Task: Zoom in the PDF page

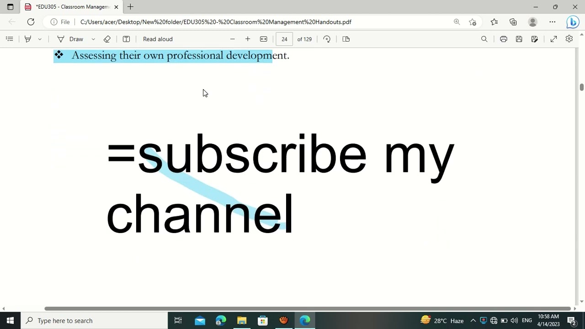Action: pos(248,39)
